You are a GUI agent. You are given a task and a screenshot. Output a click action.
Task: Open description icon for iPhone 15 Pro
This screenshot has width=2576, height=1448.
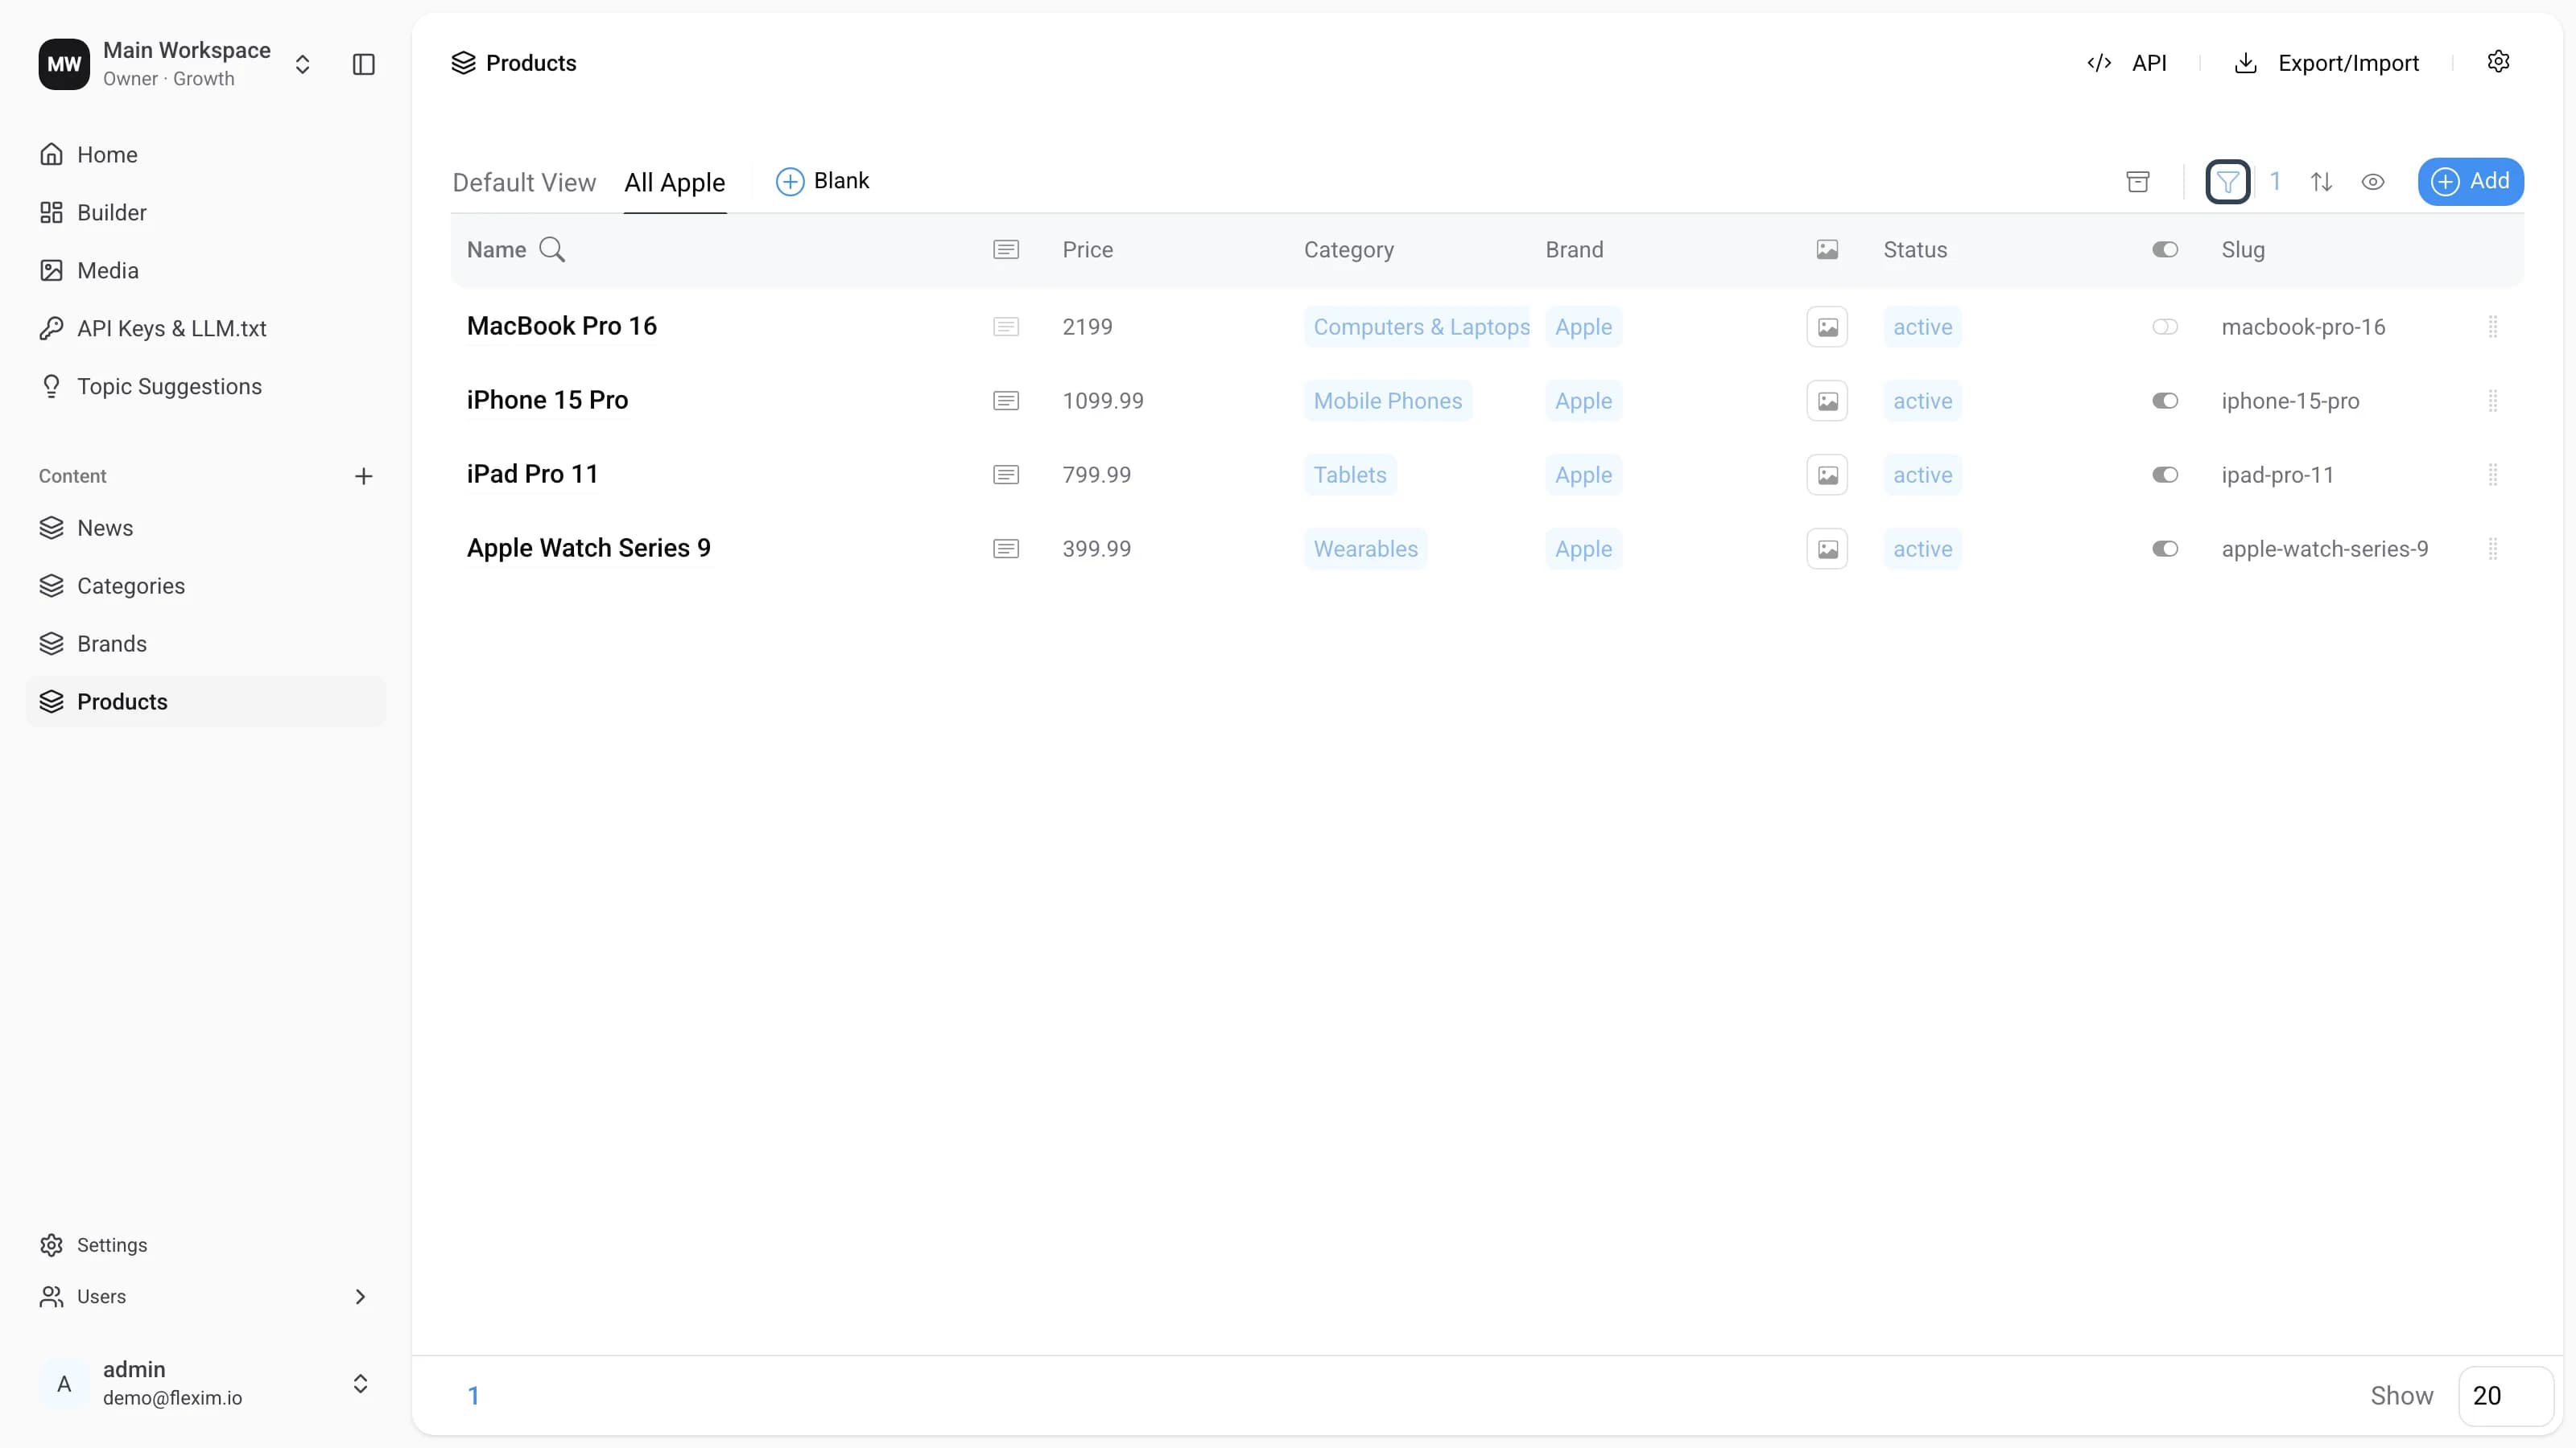click(x=1006, y=401)
